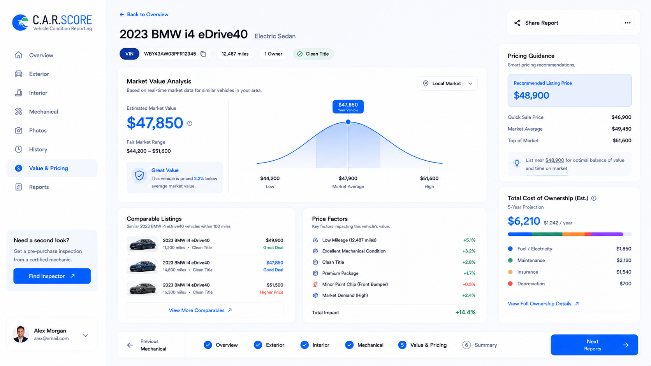The image size is (651, 366).
Task: Click the underlined $48,900 link in tip
Action: (x=554, y=160)
